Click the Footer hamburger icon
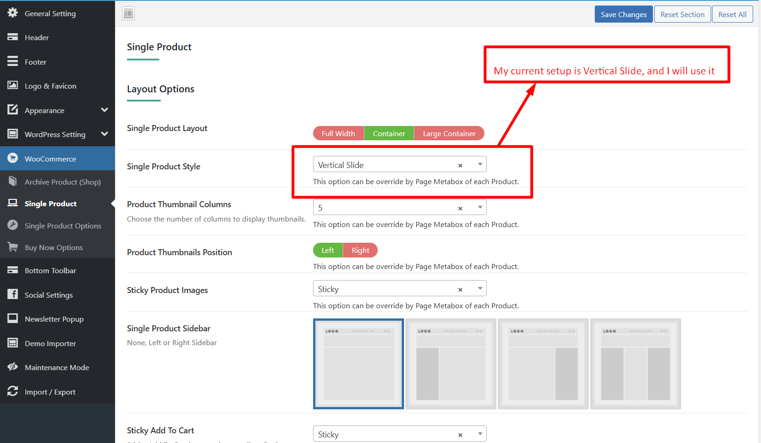The image size is (761, 443). pyautogui.click(x=12, y=61)
